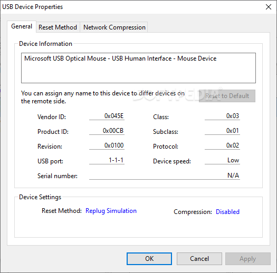
Task: Click the Serial number label
Action: point(58,176)
